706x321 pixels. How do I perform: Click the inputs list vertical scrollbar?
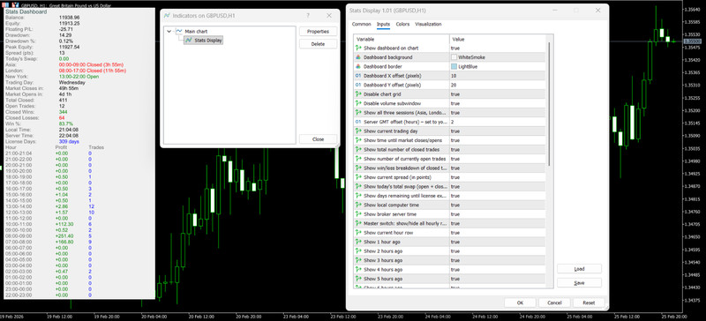[x=549, y=103]
